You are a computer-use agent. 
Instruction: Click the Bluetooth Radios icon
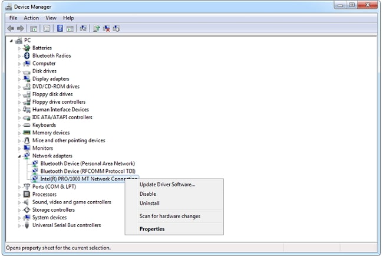(x=27, y=56)
